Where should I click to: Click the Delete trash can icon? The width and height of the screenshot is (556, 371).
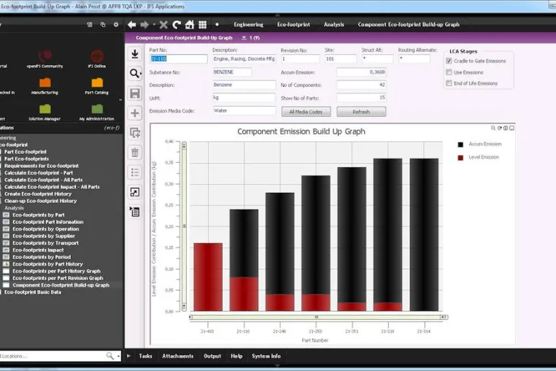point(135,153)
